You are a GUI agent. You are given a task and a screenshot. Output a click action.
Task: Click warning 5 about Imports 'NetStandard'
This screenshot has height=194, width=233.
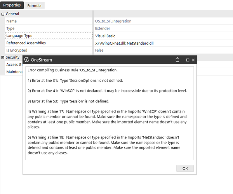(104, 145)
